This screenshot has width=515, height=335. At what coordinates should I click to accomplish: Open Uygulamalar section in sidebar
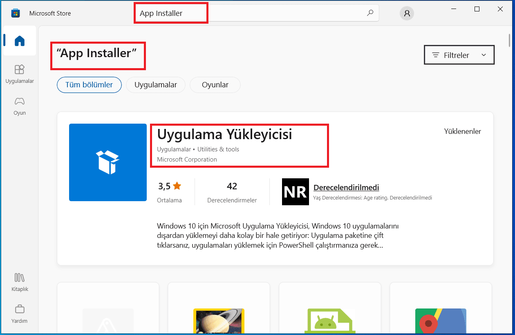click(20, 73)
